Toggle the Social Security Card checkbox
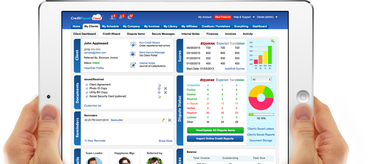Viewport: 368px width, 164px height. pos(87,96)
